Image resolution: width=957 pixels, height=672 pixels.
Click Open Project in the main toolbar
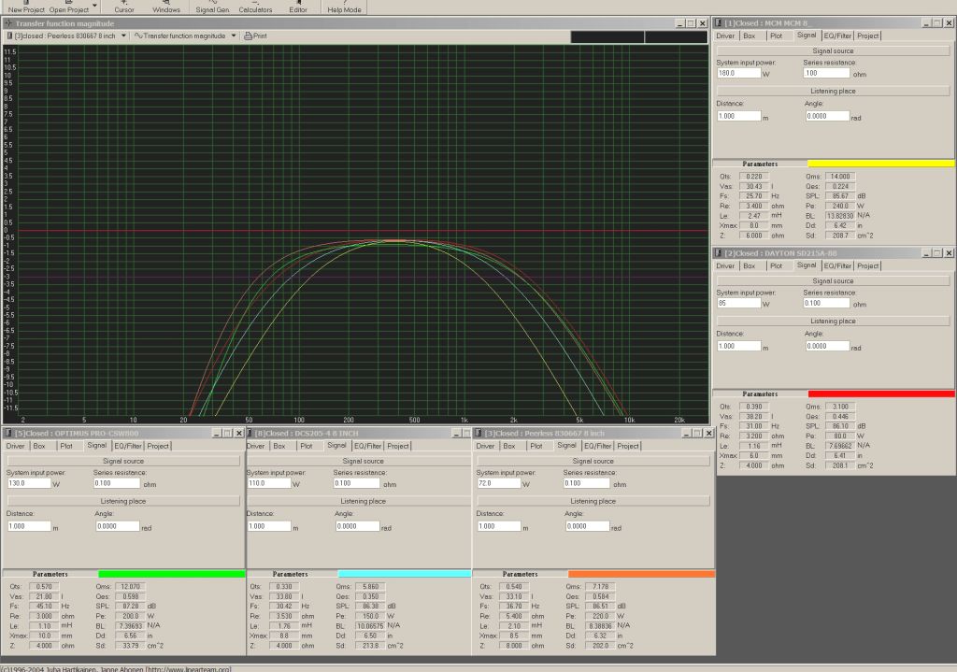pyautogui.click(x=68, y=7)
